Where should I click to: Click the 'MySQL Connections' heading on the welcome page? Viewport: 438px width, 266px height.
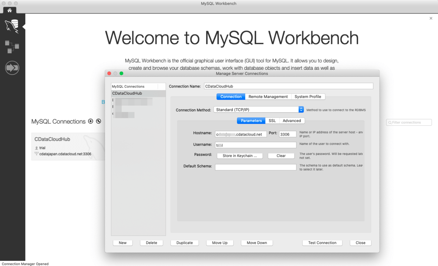58,122
